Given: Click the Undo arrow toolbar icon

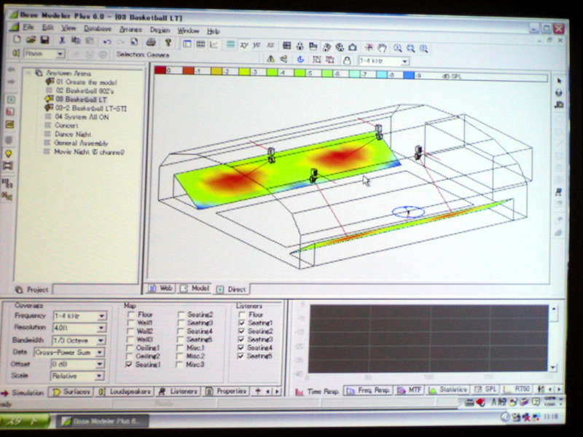Looking at the screenshot, I should coord(107,42).
